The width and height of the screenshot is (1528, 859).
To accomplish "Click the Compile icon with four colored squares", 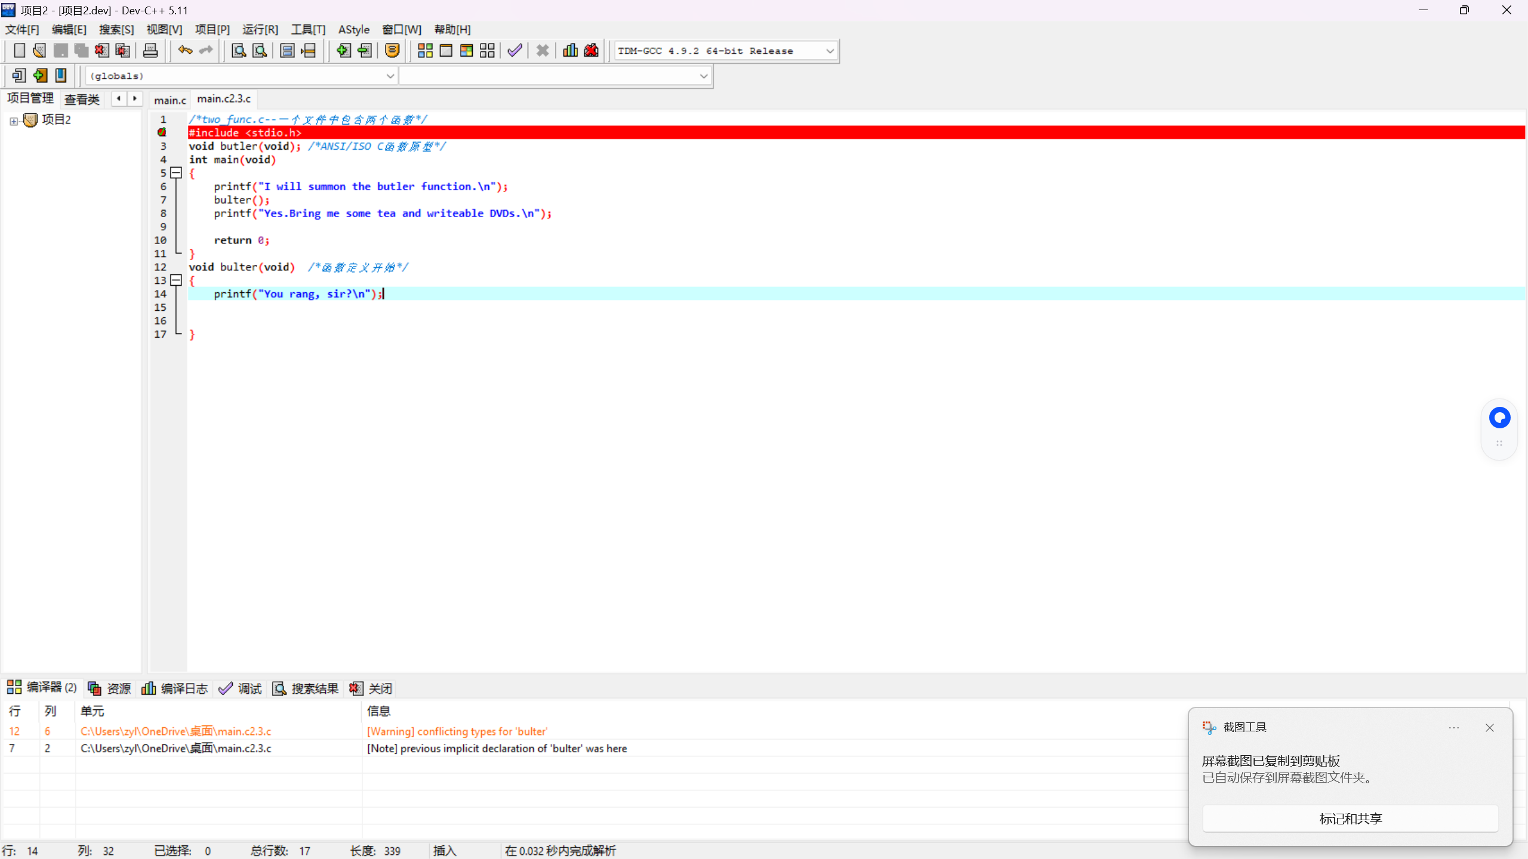I will coord(425,51).
